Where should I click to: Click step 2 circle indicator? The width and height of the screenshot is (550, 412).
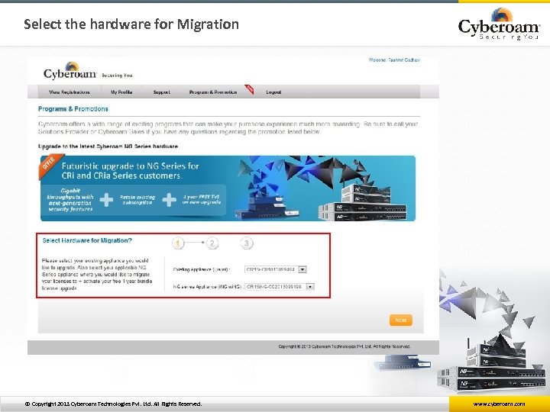coord(212,243)
